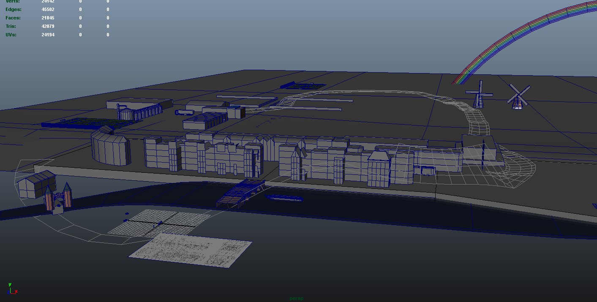Image resolution: width=597 pixels, height=302 pixels.
Task: Click the large rounded building near waterfront
Action: [x=110, y=148]
